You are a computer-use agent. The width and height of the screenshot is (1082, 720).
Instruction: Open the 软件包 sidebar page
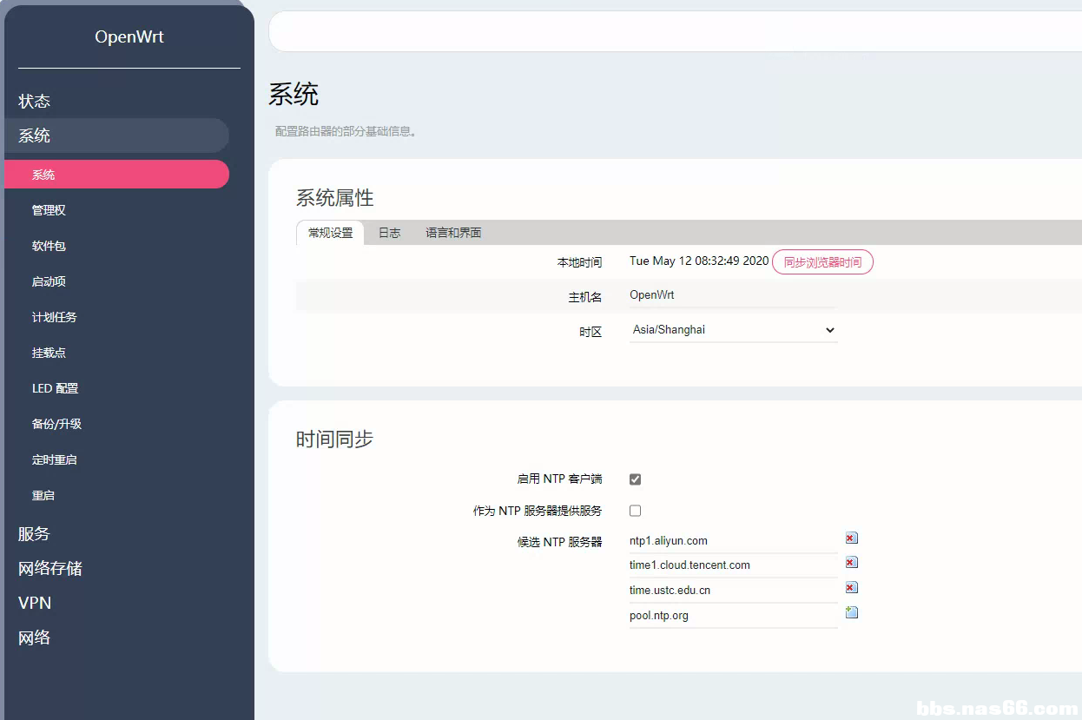pyautogui.click(x=49, y=246)
